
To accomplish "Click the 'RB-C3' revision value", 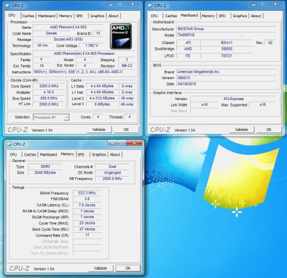I will click(127, 66).
